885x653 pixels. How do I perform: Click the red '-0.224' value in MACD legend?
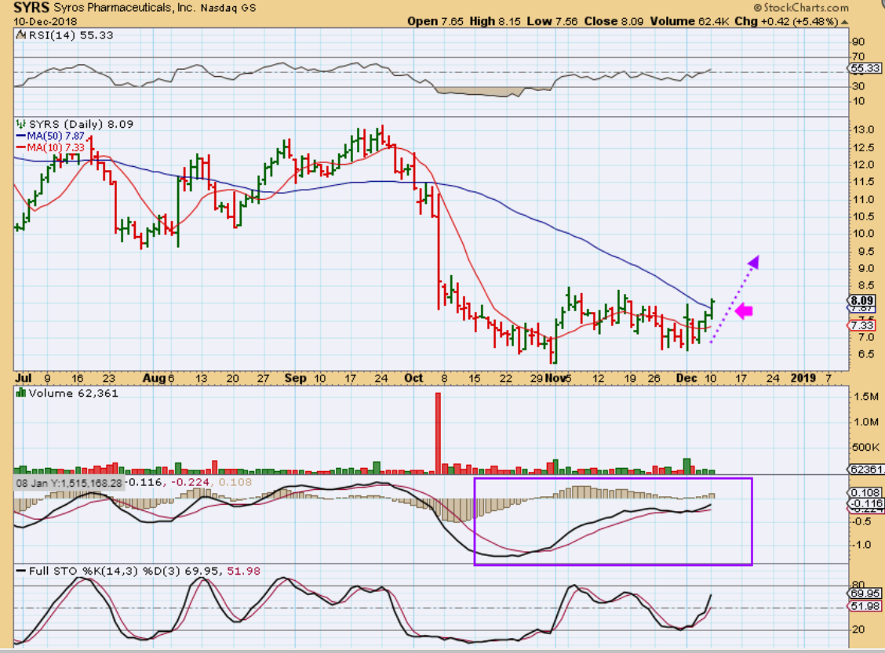[x=190, y=482]
